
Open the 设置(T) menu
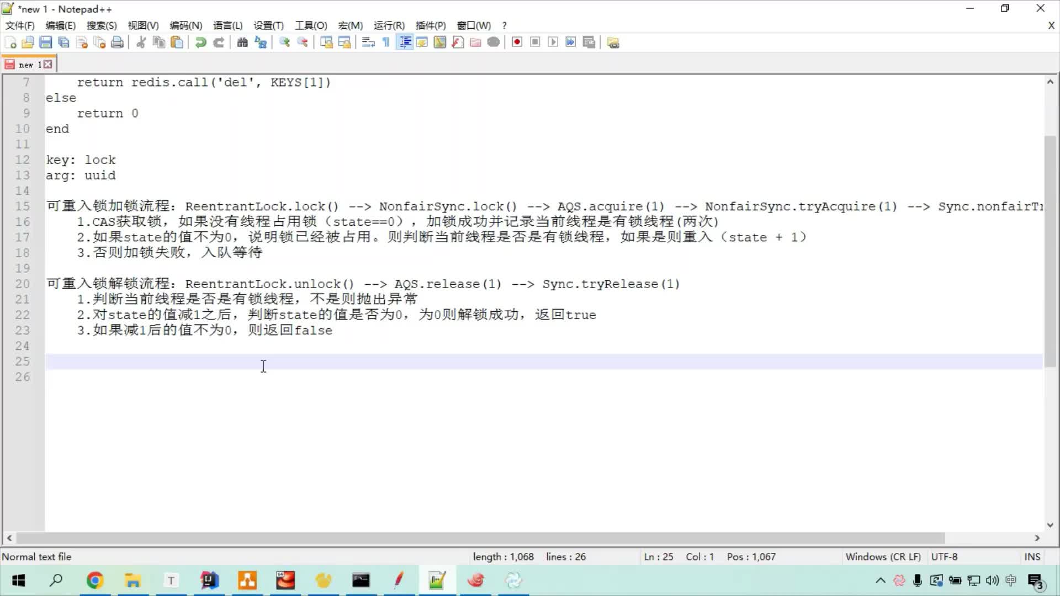(269, 25)
